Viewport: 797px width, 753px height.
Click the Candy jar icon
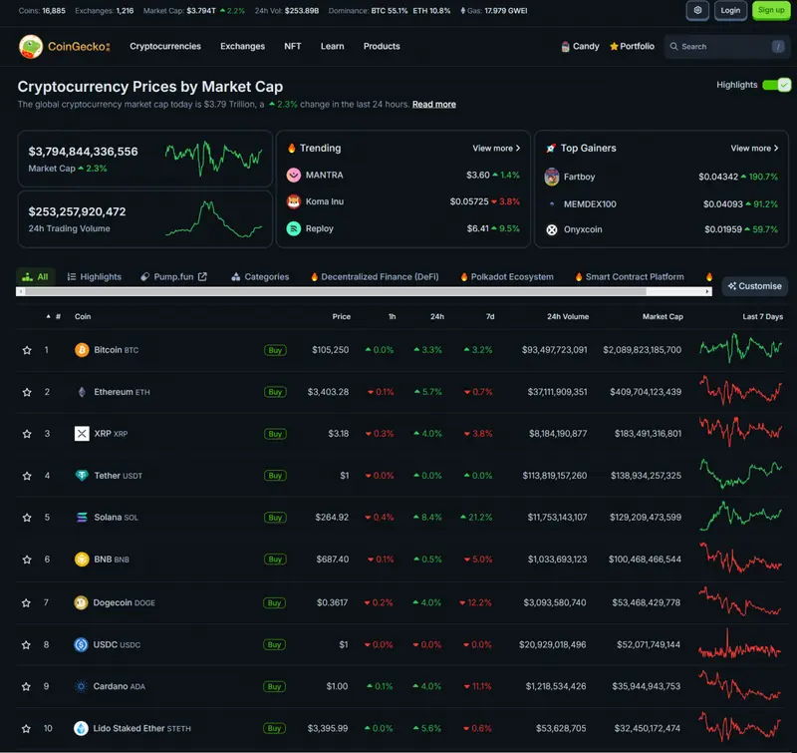click(565, 47)
